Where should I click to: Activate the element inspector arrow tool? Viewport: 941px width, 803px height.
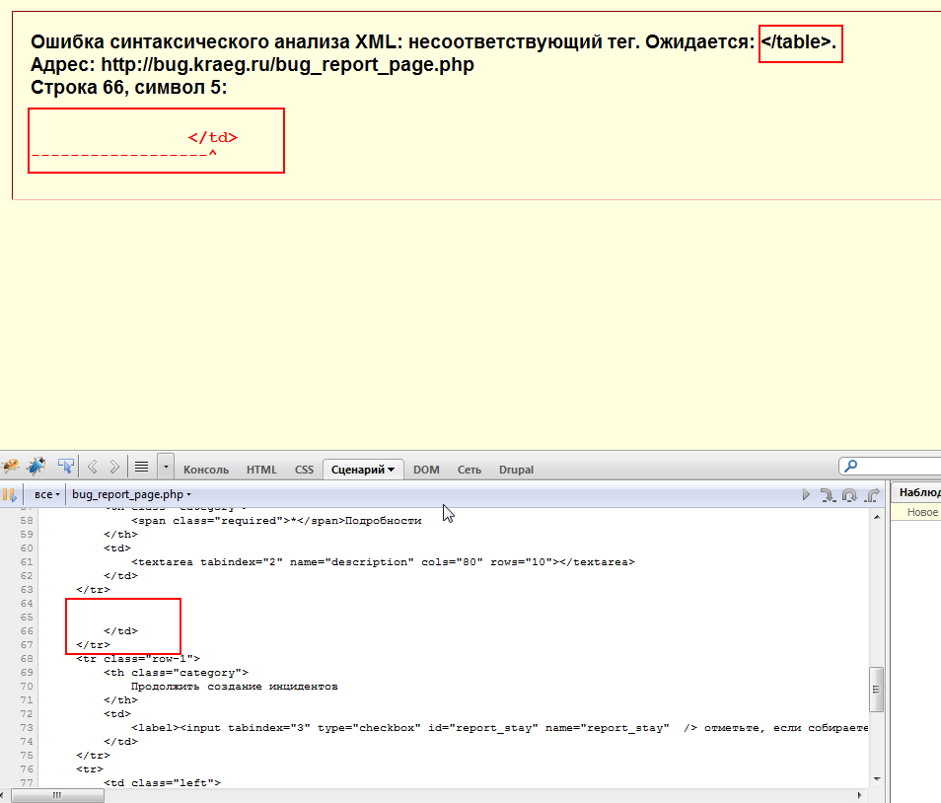(x=66, y=466)
